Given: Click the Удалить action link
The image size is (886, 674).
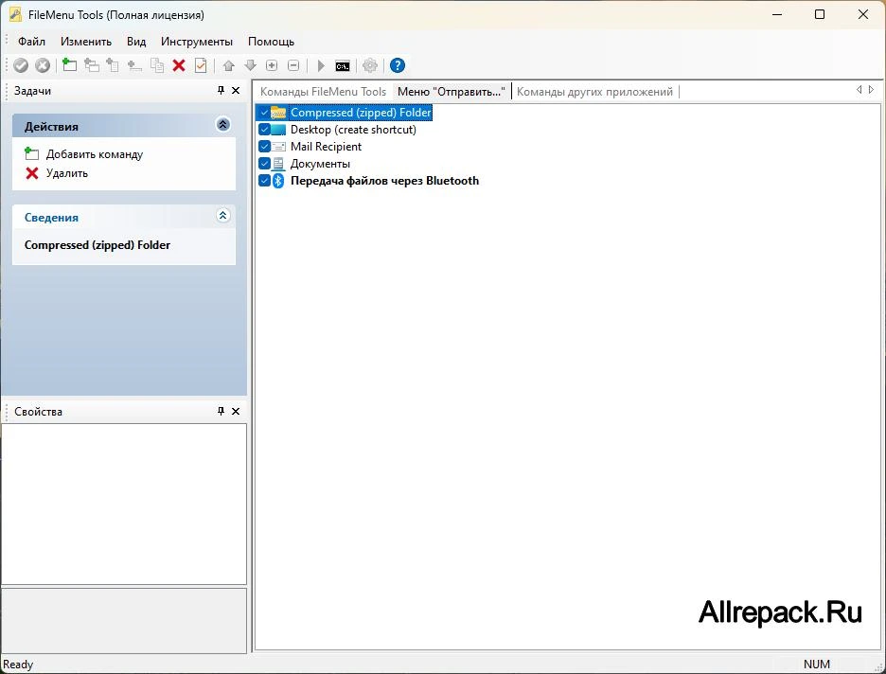Looking at the screenshot, I should 66,173.
